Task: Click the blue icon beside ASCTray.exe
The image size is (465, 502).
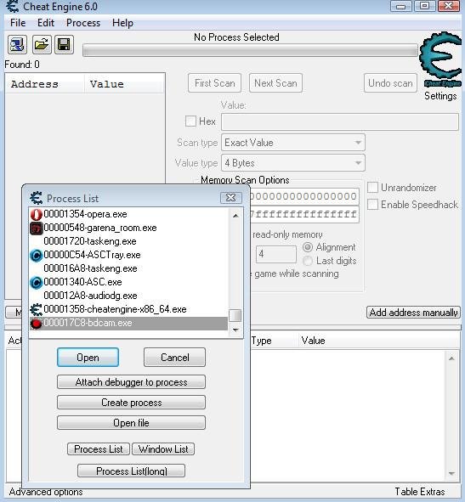Action: coord(37,255)
